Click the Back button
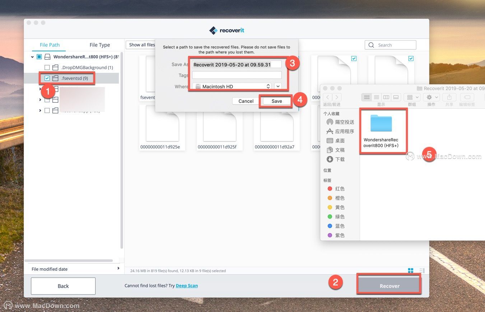 (x=63, y=286)
